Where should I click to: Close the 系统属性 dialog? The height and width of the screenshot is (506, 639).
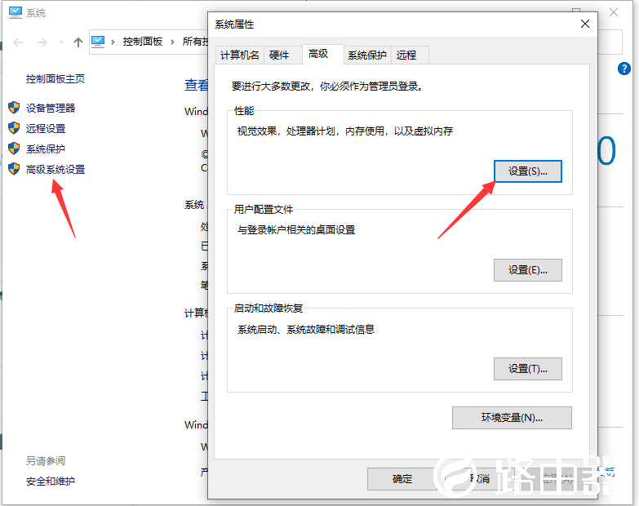(x=585, y=24)
